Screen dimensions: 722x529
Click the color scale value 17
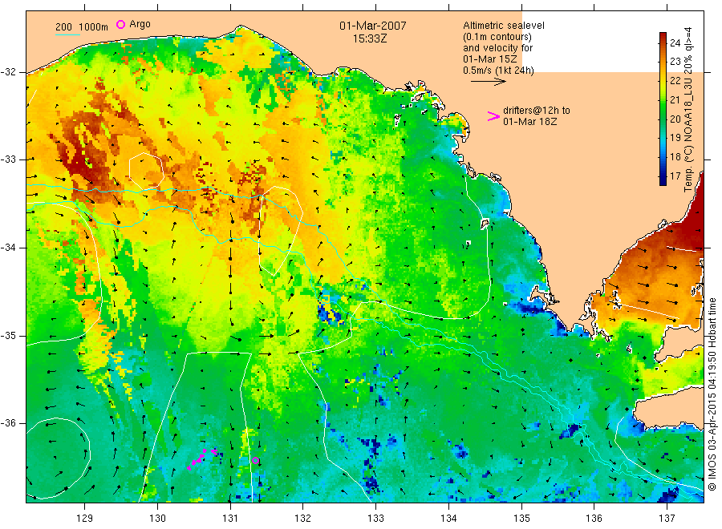[x=675, y=176]
